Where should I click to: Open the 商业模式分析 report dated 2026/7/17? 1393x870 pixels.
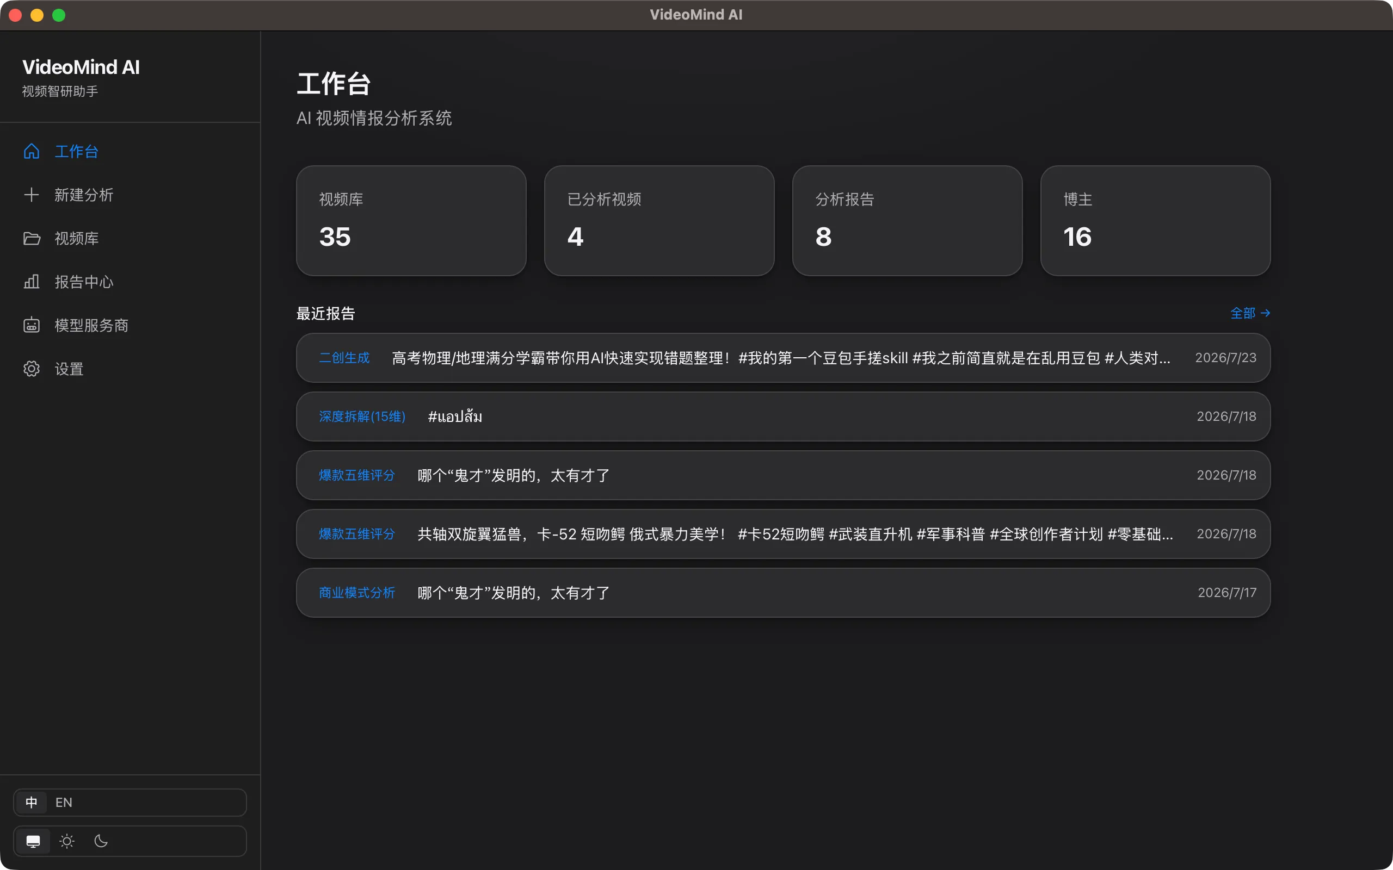(x=783, y=593)
